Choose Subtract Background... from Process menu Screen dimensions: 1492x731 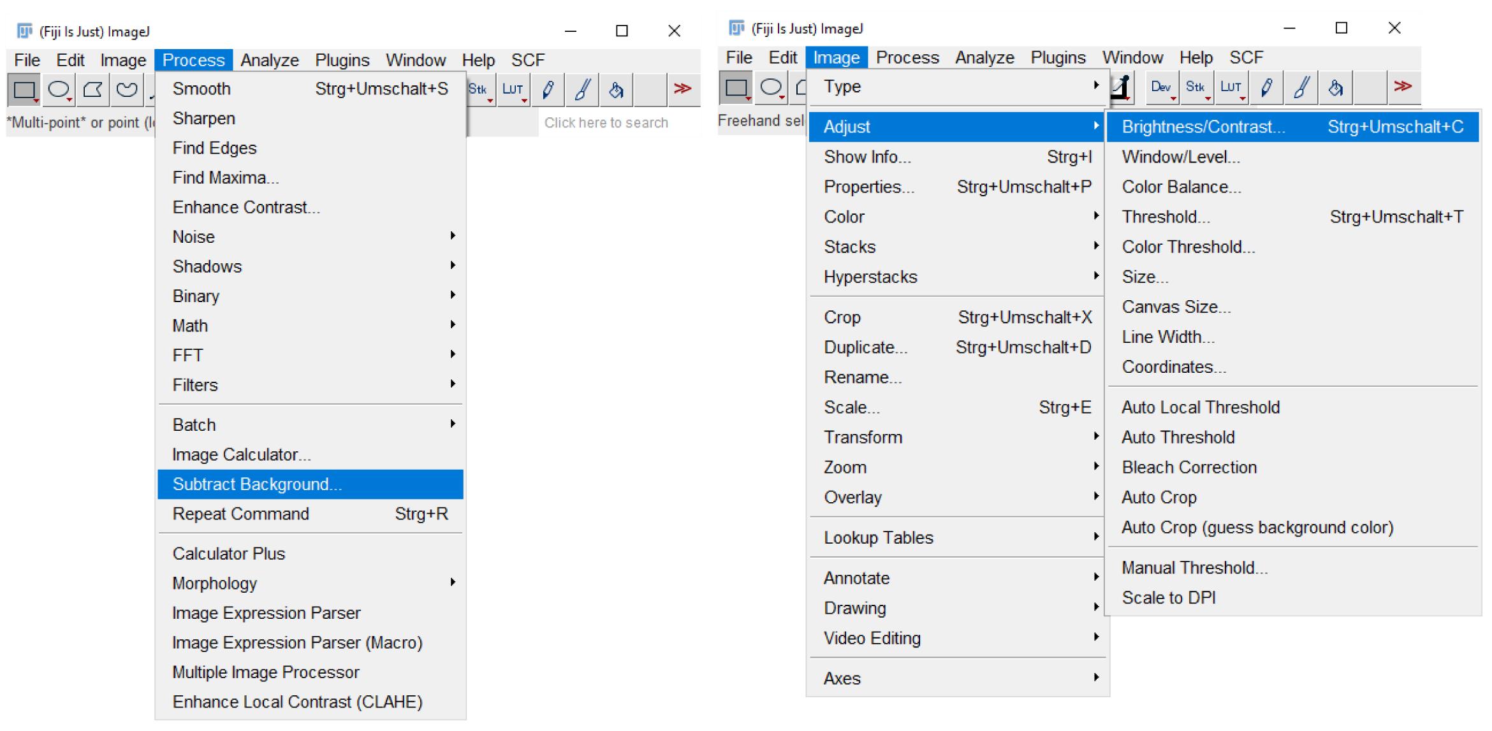(311, 484)
